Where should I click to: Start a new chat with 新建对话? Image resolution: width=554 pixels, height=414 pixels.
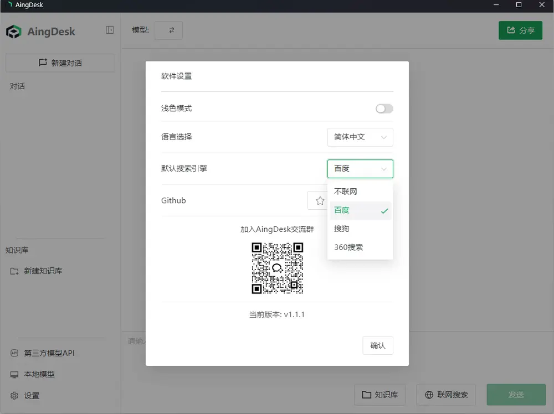coord(60,63)
